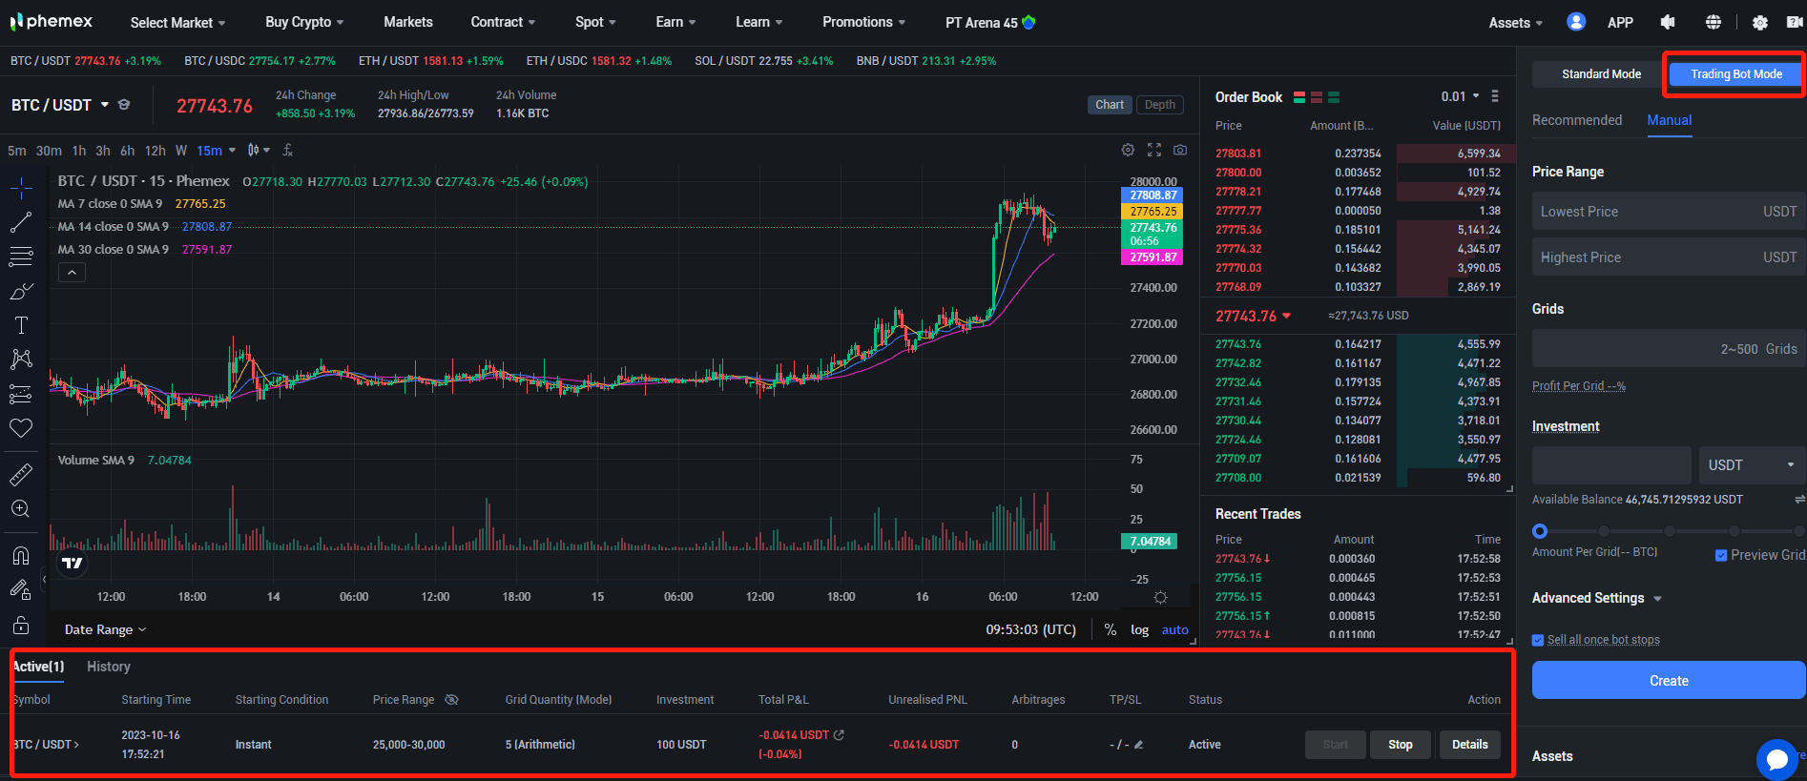Image resolution: width=1807 pixels, height=781 pixels.
Task: Select the text annotation tool
Action: click(21, 325)
